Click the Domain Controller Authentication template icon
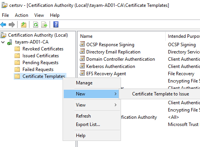Viewport: 200px width, 147px height. pyautogui.click(x=82, y=59)
